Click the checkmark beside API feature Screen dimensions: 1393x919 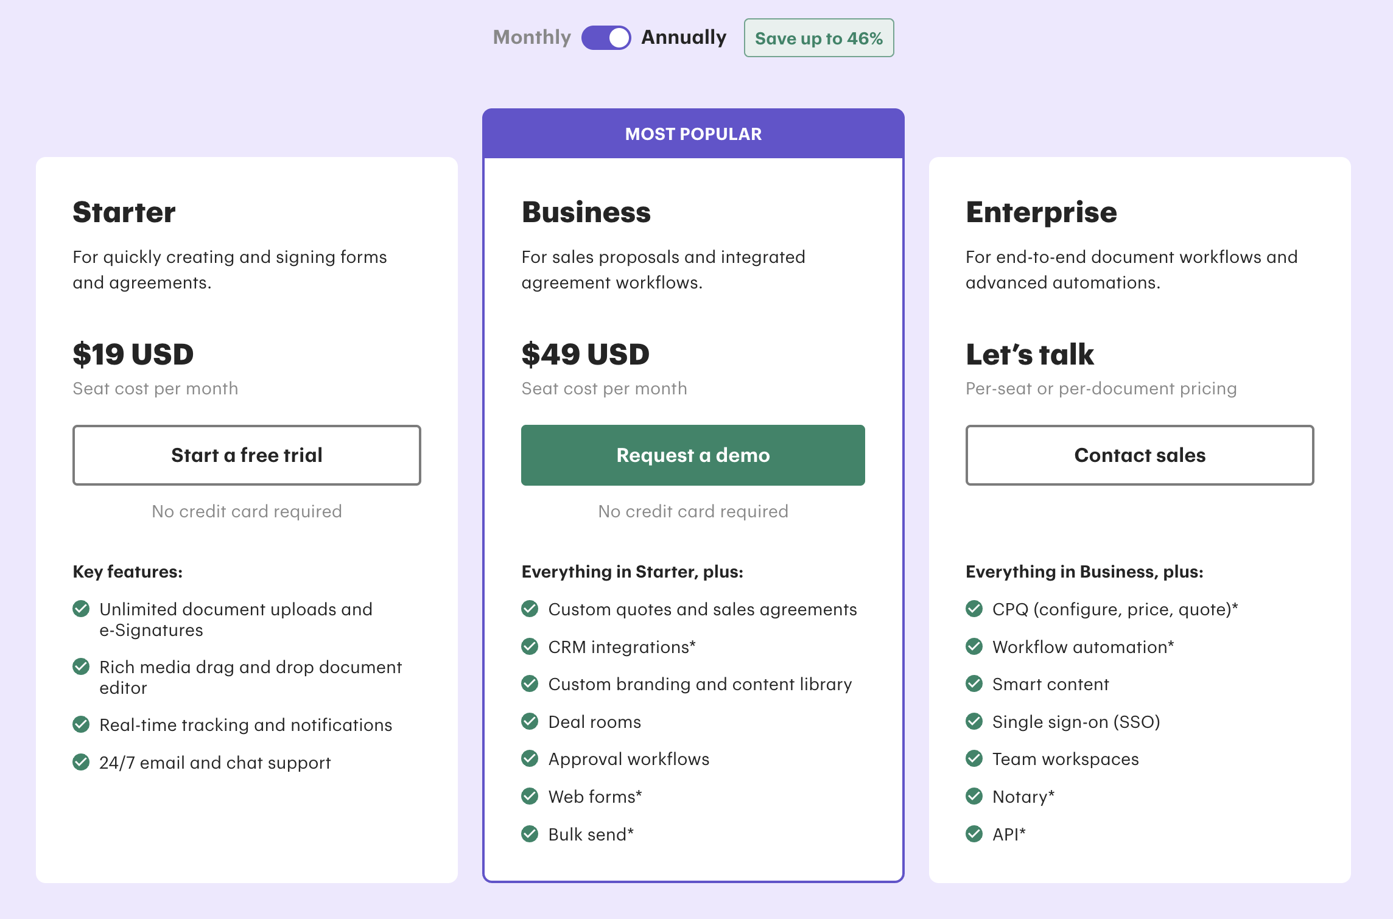pyautogui.click(x=975, y=834)
